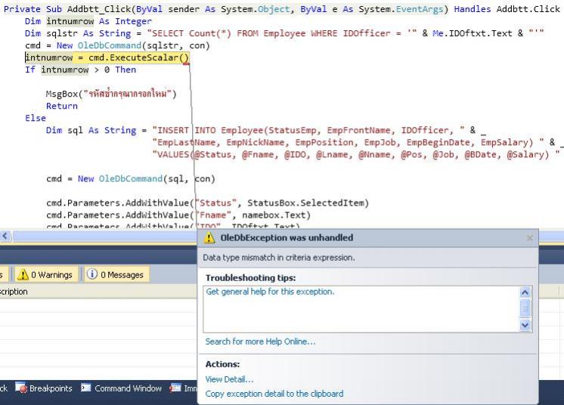564x405 pixels.
Task: Close the OleDbException popup
Action: 529,238
